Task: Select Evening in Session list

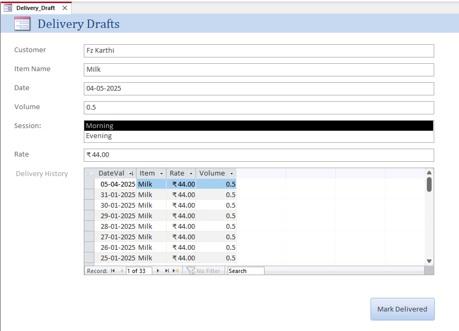Action: click(x=259, y=136)
